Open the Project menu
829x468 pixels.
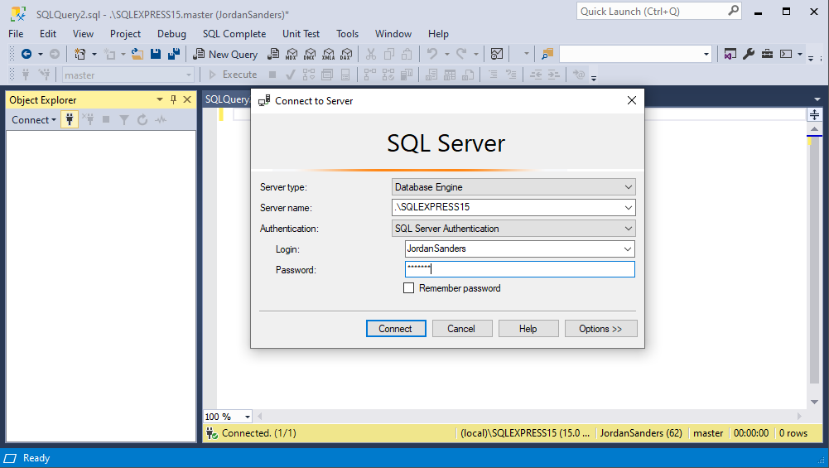(x=125, y=34)
